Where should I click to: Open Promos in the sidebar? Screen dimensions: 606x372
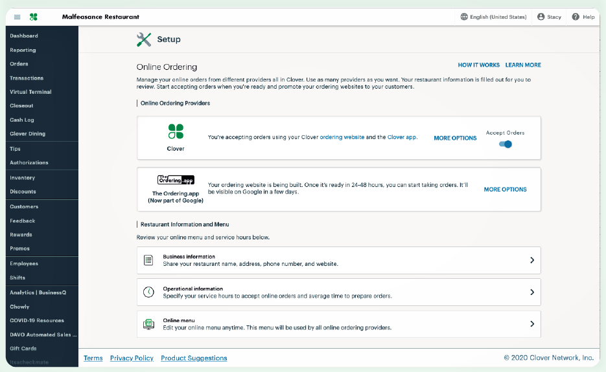pos(19,248)
